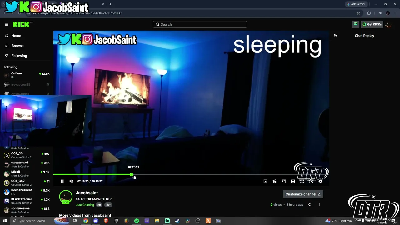Toggle closed captions in the player
Viewport: 400px width, 225px height.
(x=284, y=181)
